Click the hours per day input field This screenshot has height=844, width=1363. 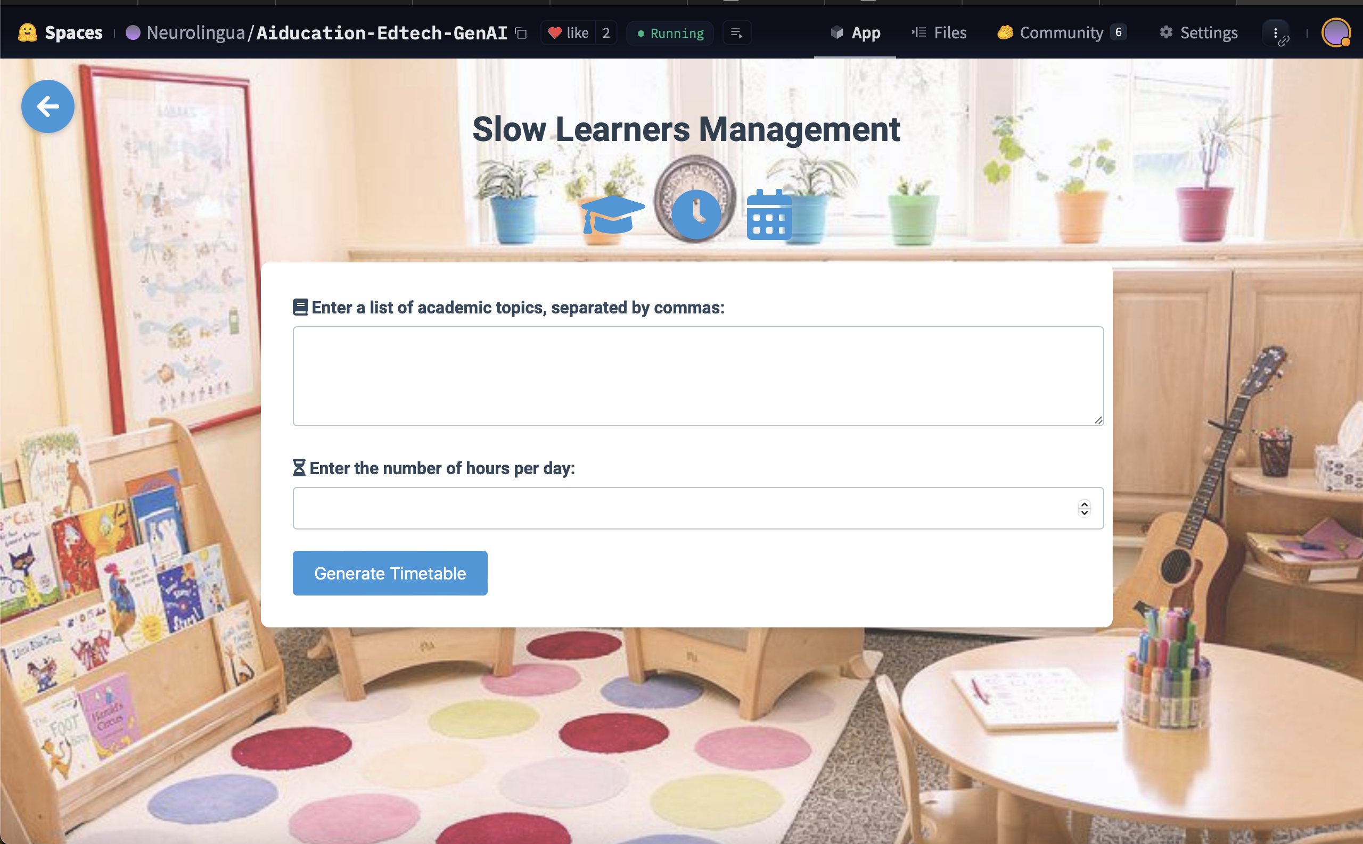coord(681,508)
